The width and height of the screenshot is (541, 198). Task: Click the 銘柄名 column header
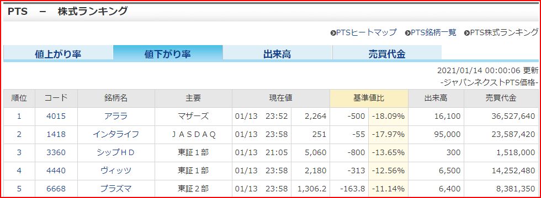pyautogui.click(x=116, y=98)
